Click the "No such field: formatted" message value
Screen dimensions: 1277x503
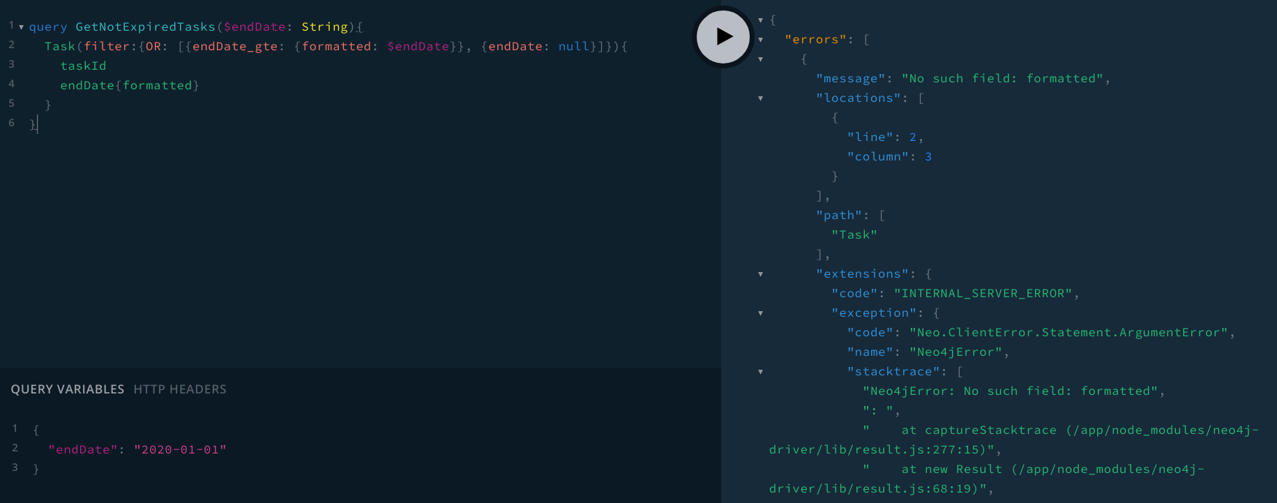(x=1002, y=78)
